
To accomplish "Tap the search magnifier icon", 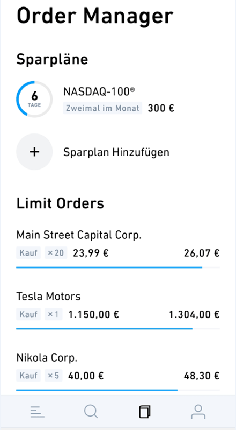I will point(91,412).
